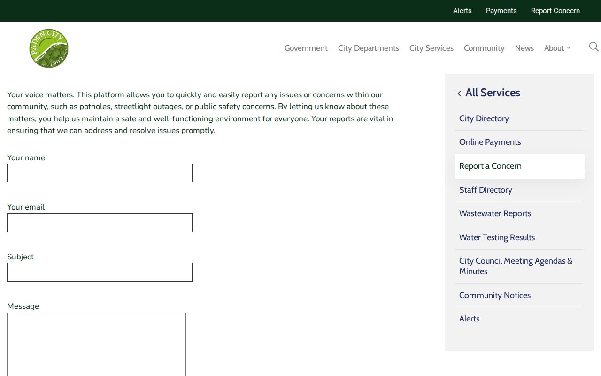Open Report Concern in the top bar
The height and width of the screenshot is (376, 601).
point(555,11)
